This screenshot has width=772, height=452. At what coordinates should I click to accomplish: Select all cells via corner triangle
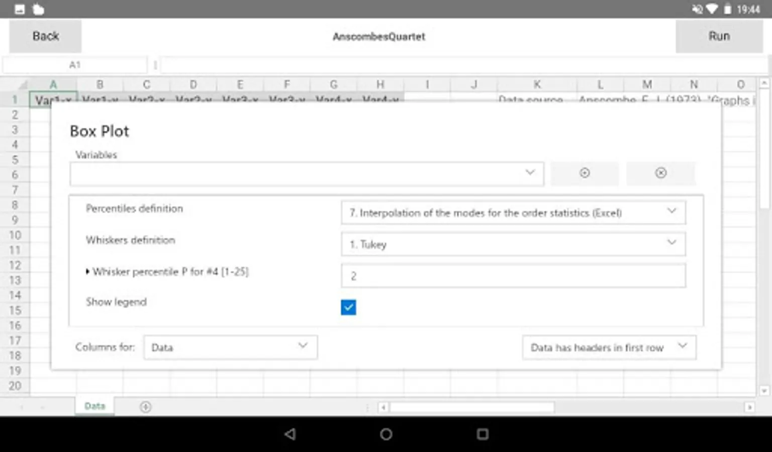click(22, 84)
